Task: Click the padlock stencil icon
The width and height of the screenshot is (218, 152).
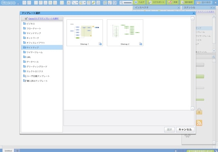Action: click(199, 111)
